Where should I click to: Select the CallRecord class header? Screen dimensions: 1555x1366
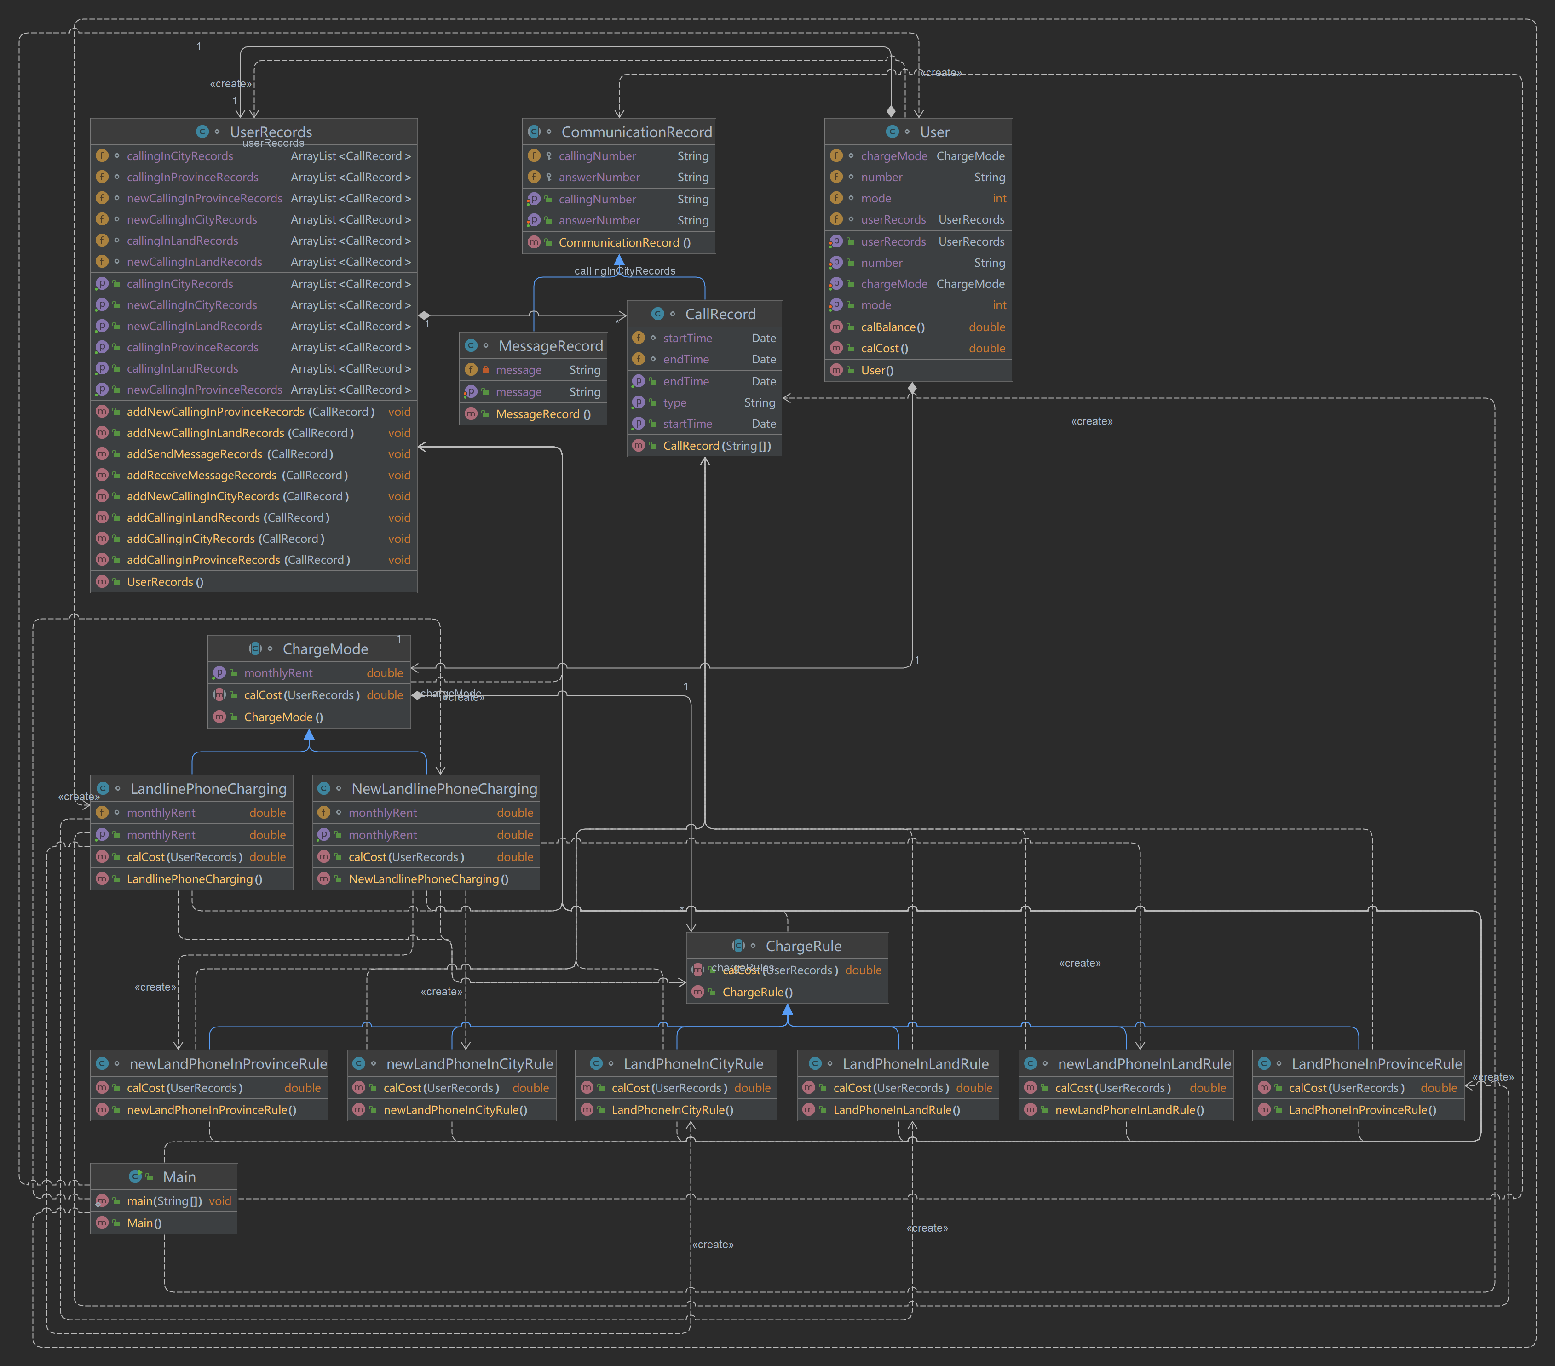(x=720, y=314)
